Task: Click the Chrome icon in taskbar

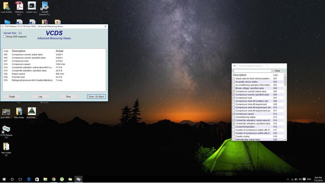Action: click(53, 179)
